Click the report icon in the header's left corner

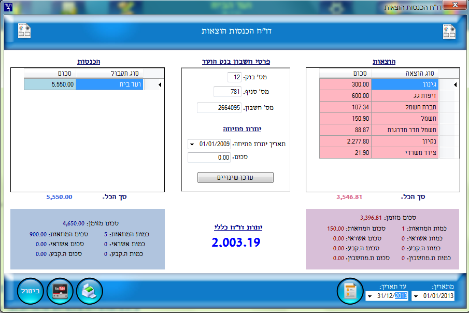click(24, 31)
